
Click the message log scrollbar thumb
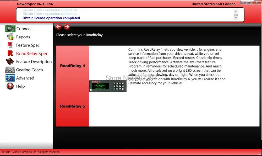[236, 15]
